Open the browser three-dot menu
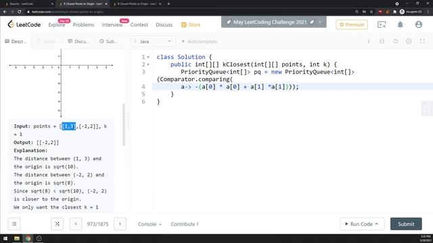The height and width of the screenshot is (243, 433). point(428,11)
